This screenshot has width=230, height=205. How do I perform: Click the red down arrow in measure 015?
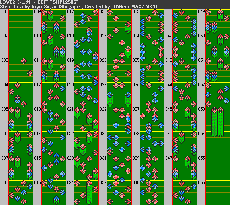coord(50,165)
